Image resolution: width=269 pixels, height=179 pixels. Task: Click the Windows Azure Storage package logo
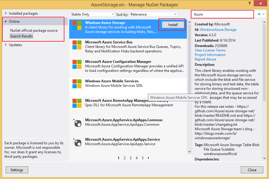point(77,25)
